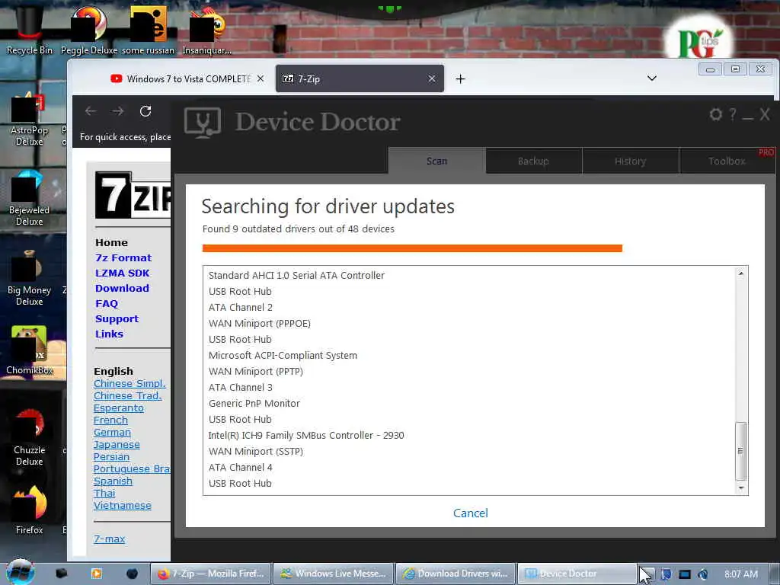Image resolution: width=780 pixels, height=585 pixels.
Task: Launch Chuzzle Deluxe desktop icon
Action: tap(30, 438)
